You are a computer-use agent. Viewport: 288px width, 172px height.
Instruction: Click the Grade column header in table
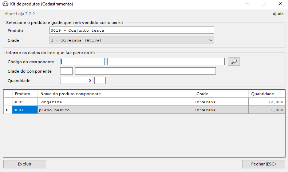221,94
